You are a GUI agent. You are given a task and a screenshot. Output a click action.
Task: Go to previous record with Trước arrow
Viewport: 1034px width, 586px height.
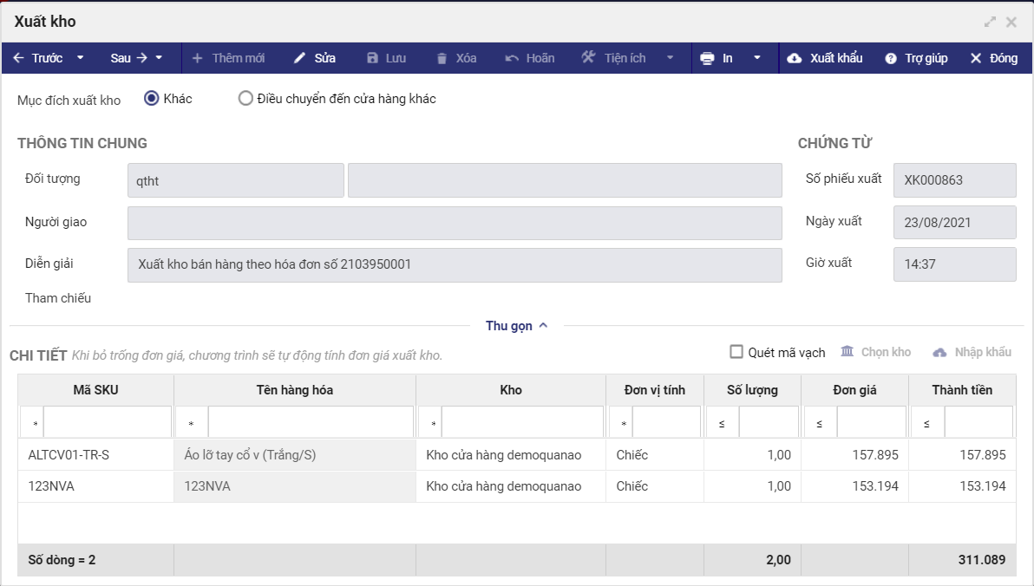click(19, 58)
